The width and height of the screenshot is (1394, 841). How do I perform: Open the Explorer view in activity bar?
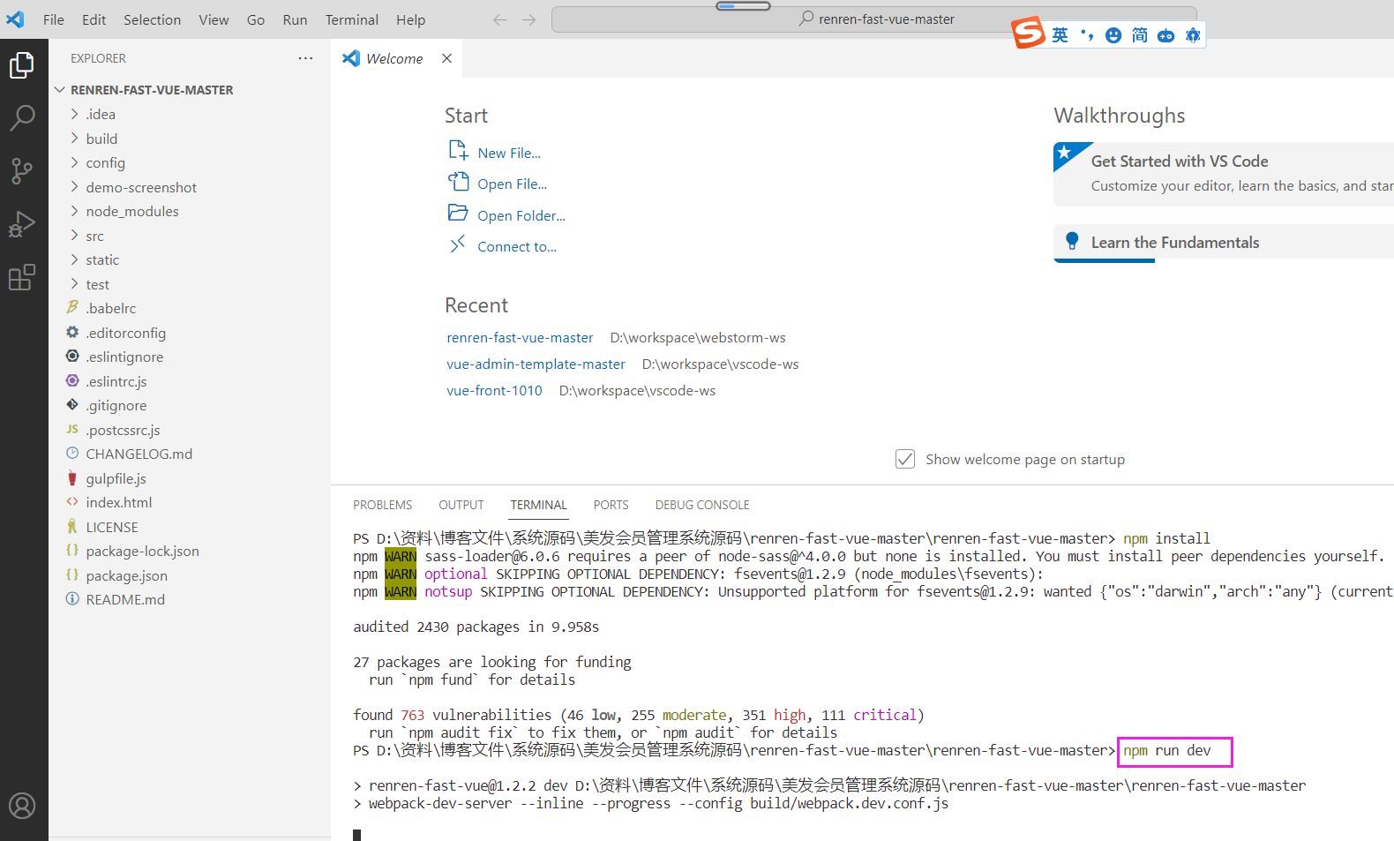22,65
